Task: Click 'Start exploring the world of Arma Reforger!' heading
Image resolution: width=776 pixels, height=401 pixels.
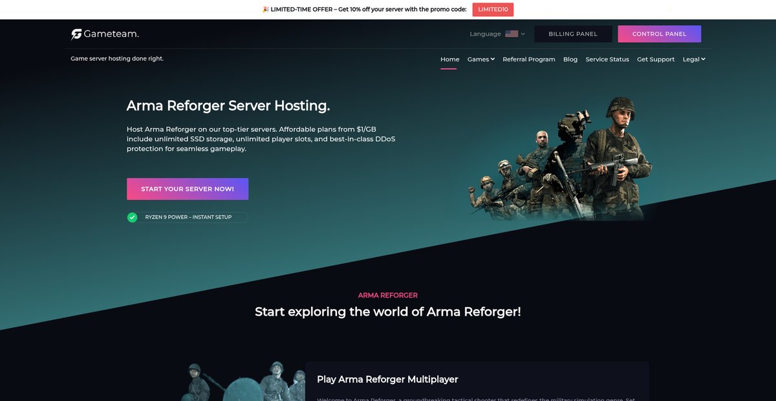Action: 388,312
